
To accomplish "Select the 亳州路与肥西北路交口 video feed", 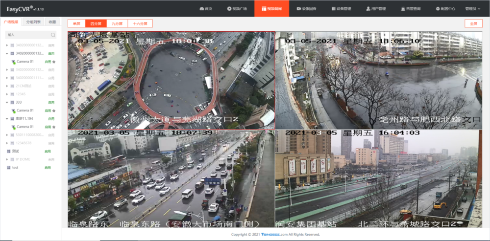I will click(379, 80).
